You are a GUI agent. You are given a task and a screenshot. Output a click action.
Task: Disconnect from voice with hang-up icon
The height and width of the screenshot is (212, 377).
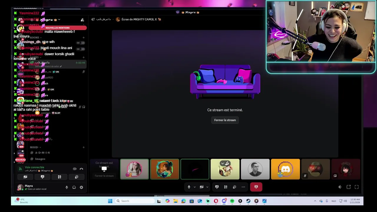point(81,169)
